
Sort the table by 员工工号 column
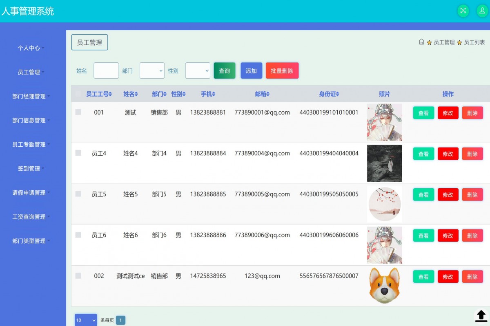(98, 94)
